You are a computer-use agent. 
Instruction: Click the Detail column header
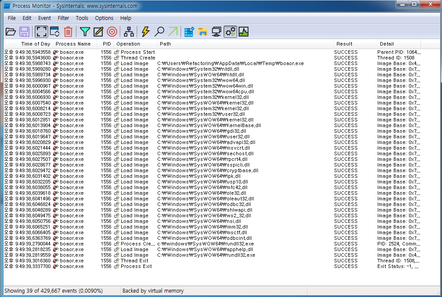(399, 44)
